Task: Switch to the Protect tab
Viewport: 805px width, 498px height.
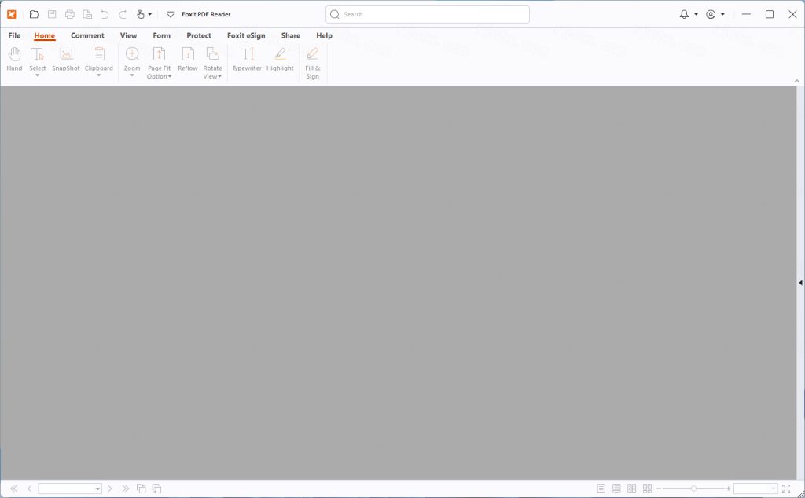Action: pyautogui.click(x=199, y=35)
